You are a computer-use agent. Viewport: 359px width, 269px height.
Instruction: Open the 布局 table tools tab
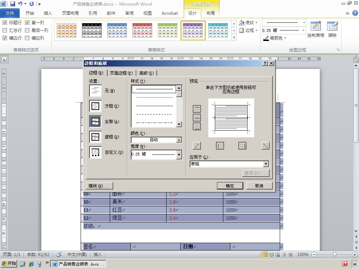click(x=211, y=13)
